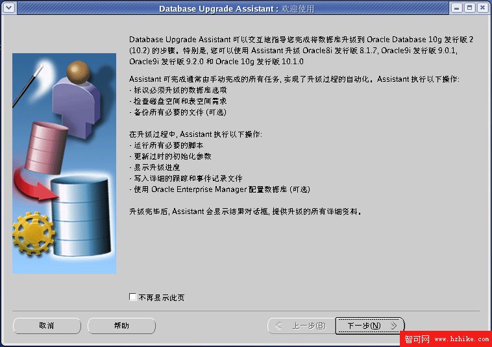Open the window menu arrow in title bar
492x347 pixels.
pos(9,8)
